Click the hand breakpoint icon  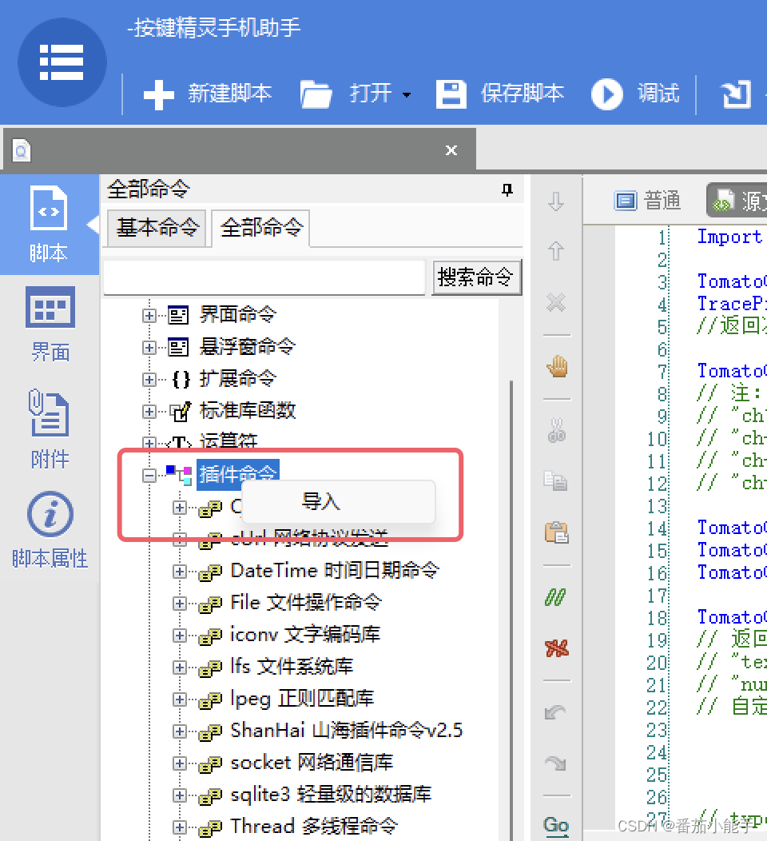[x=557, y=367]
